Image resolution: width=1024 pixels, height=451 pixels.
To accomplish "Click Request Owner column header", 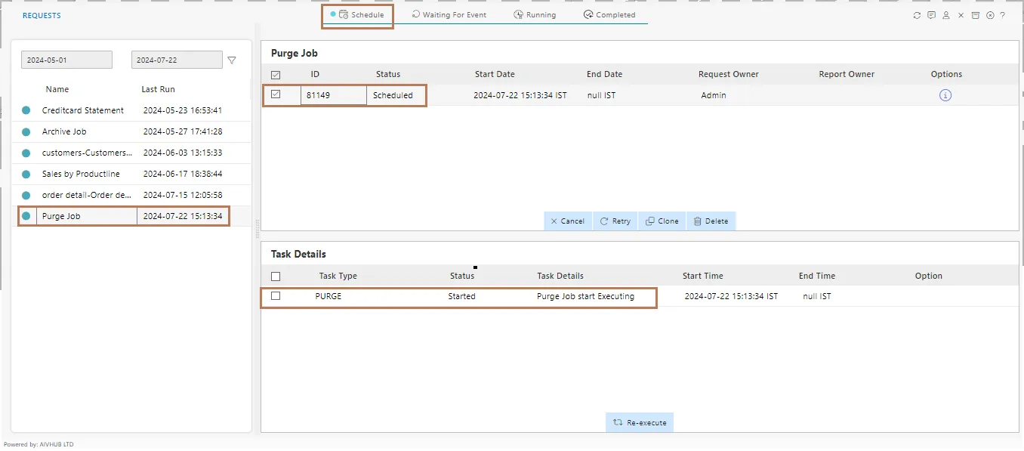I will click(x=728, y=74).
